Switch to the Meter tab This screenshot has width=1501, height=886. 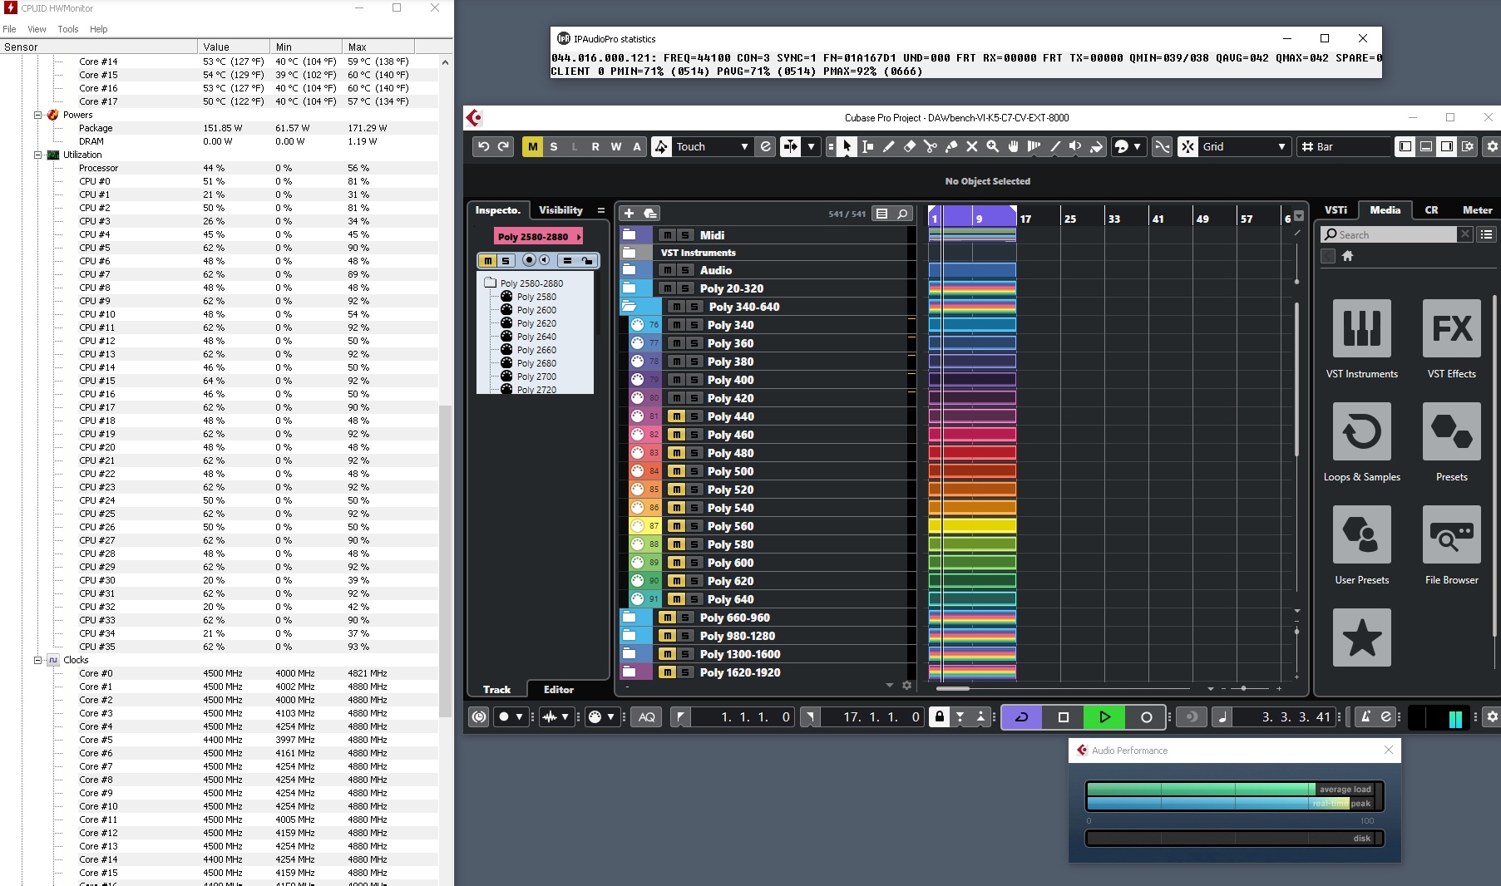point(1477,210)
